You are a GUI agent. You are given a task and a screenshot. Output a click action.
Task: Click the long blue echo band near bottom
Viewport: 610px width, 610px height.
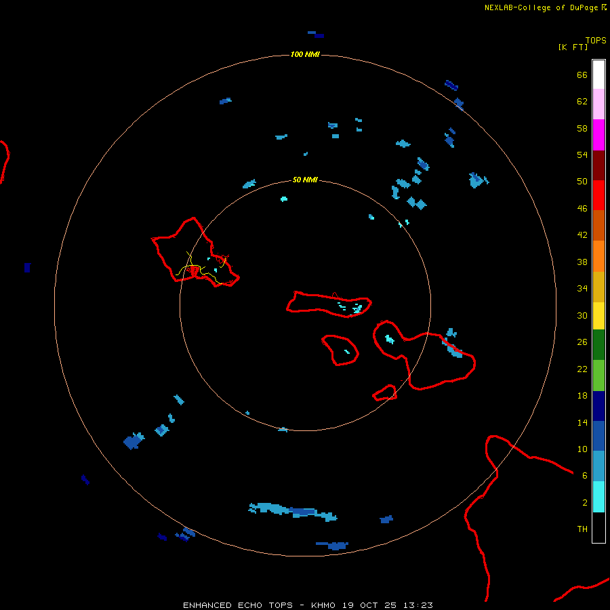point(293,512)
